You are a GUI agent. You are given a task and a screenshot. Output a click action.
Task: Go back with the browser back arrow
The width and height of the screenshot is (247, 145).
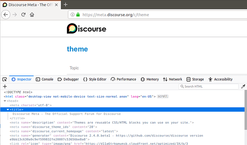coord(6,15)
